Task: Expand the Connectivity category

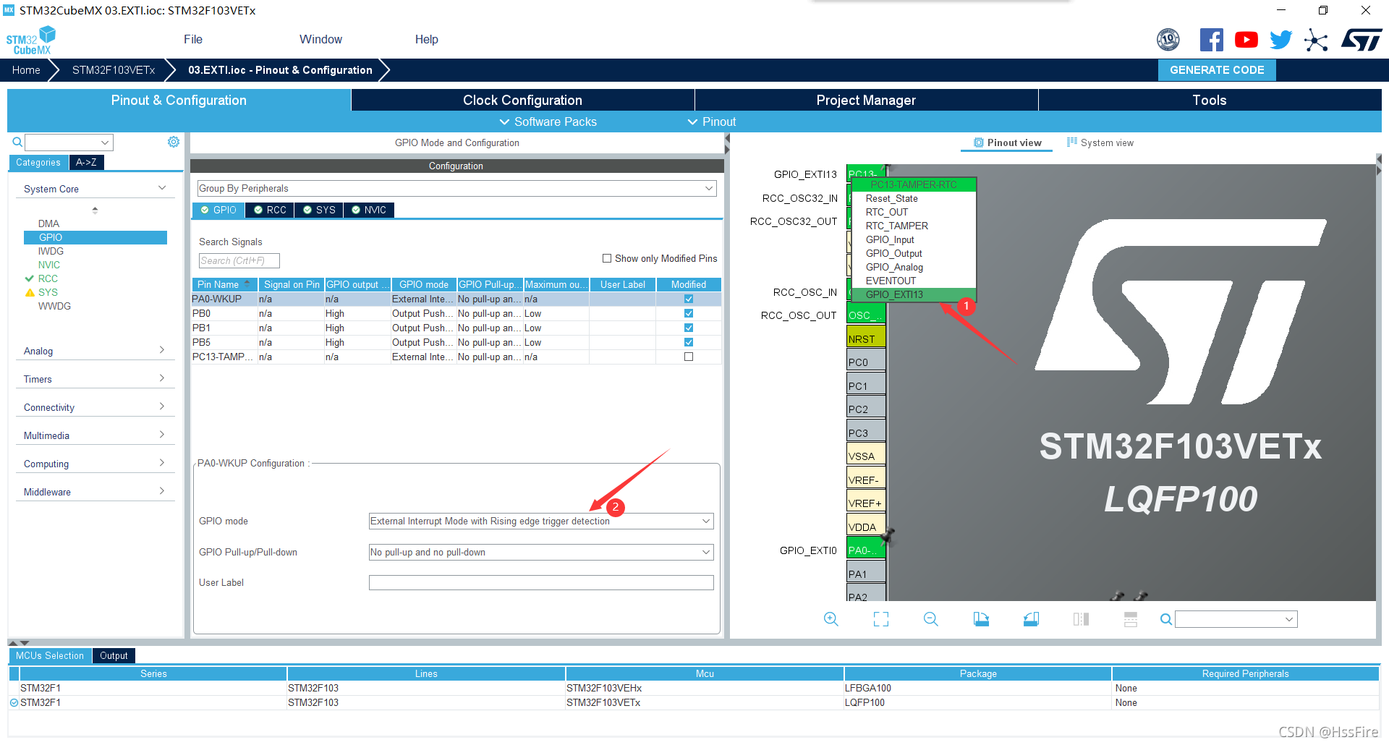Action: point(95,407)
